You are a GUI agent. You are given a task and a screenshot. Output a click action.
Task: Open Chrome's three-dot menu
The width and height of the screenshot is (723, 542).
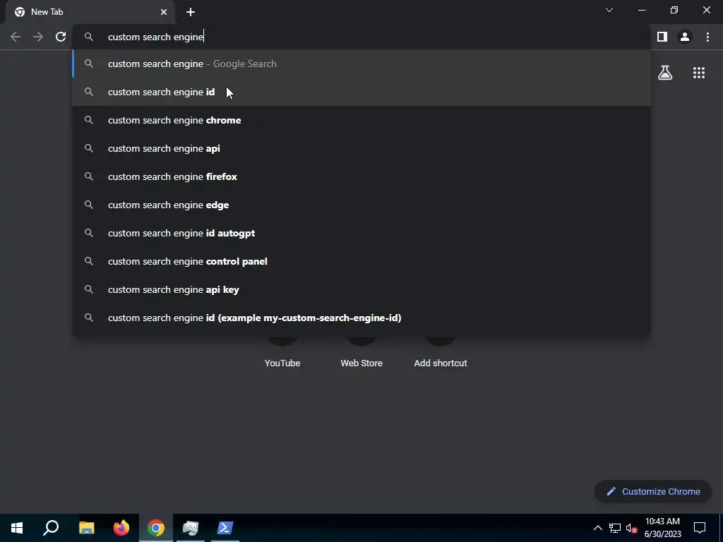(x=707, y=37)
